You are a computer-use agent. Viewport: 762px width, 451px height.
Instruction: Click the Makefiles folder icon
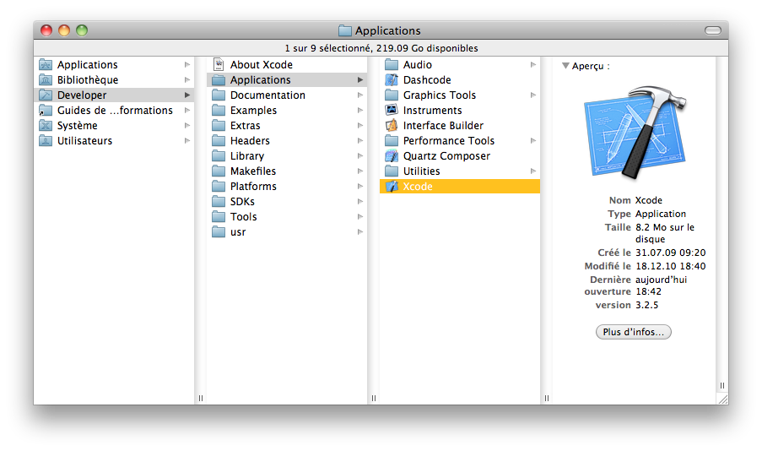(219, 171)
